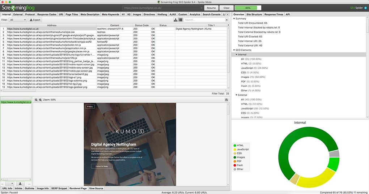Click the JavaScript legend yellow dot
The image size is (369, 194).
pyautogui.click(x=235, y=149)
